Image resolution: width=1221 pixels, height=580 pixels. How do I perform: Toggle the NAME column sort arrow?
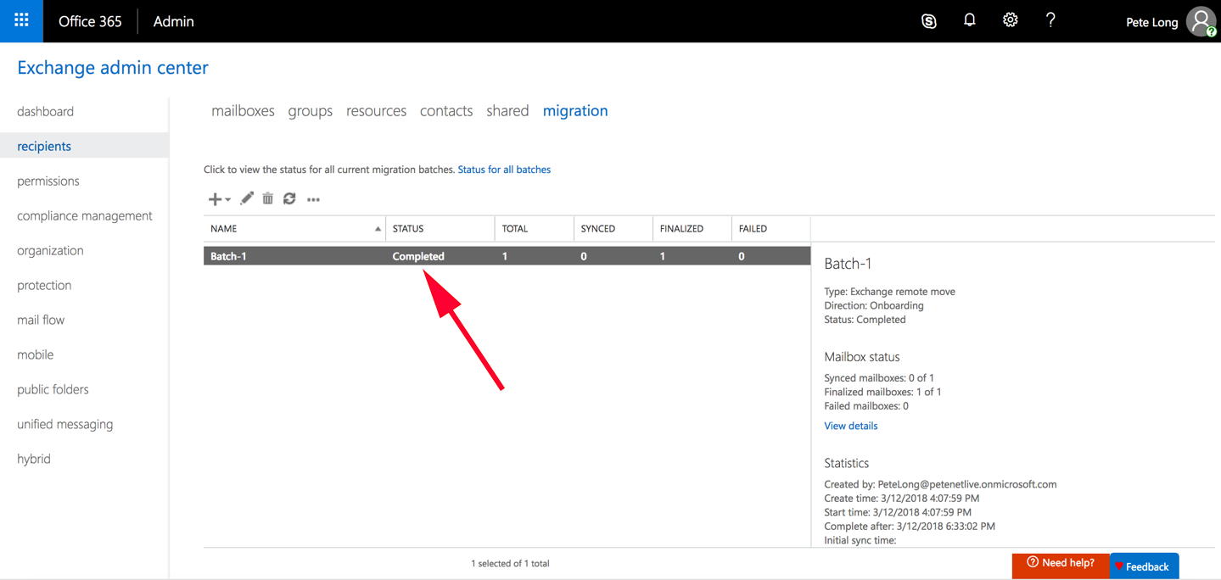pos(378,228)
